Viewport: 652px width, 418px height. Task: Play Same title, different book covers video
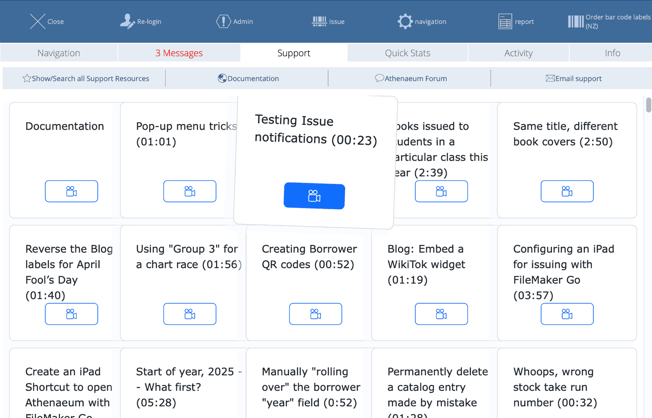pyautogui.click(x=567, y=191)
